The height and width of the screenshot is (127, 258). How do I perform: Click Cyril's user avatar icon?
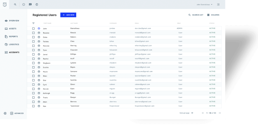coord(39,85)
